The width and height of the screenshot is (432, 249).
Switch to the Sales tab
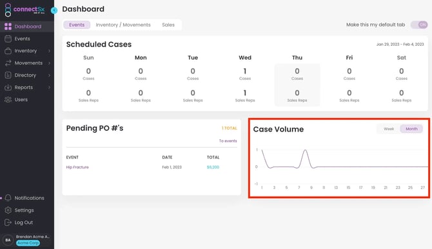pyautogui.click(x=168, y=25)
